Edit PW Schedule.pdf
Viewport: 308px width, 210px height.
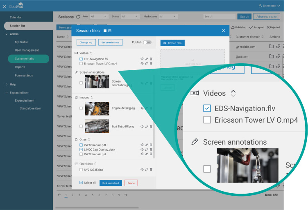coord(147,145)
